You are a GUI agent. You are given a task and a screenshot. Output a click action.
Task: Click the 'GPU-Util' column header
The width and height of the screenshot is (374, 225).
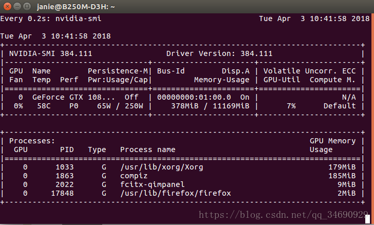coord(282,80)
